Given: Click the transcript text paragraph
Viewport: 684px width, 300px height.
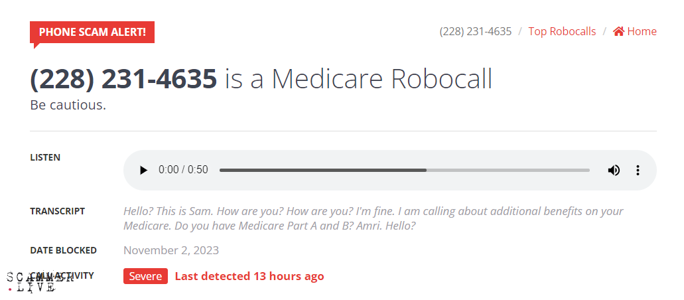Looking at the screenshot, I should pyautogui.click(x=373, y=218).
